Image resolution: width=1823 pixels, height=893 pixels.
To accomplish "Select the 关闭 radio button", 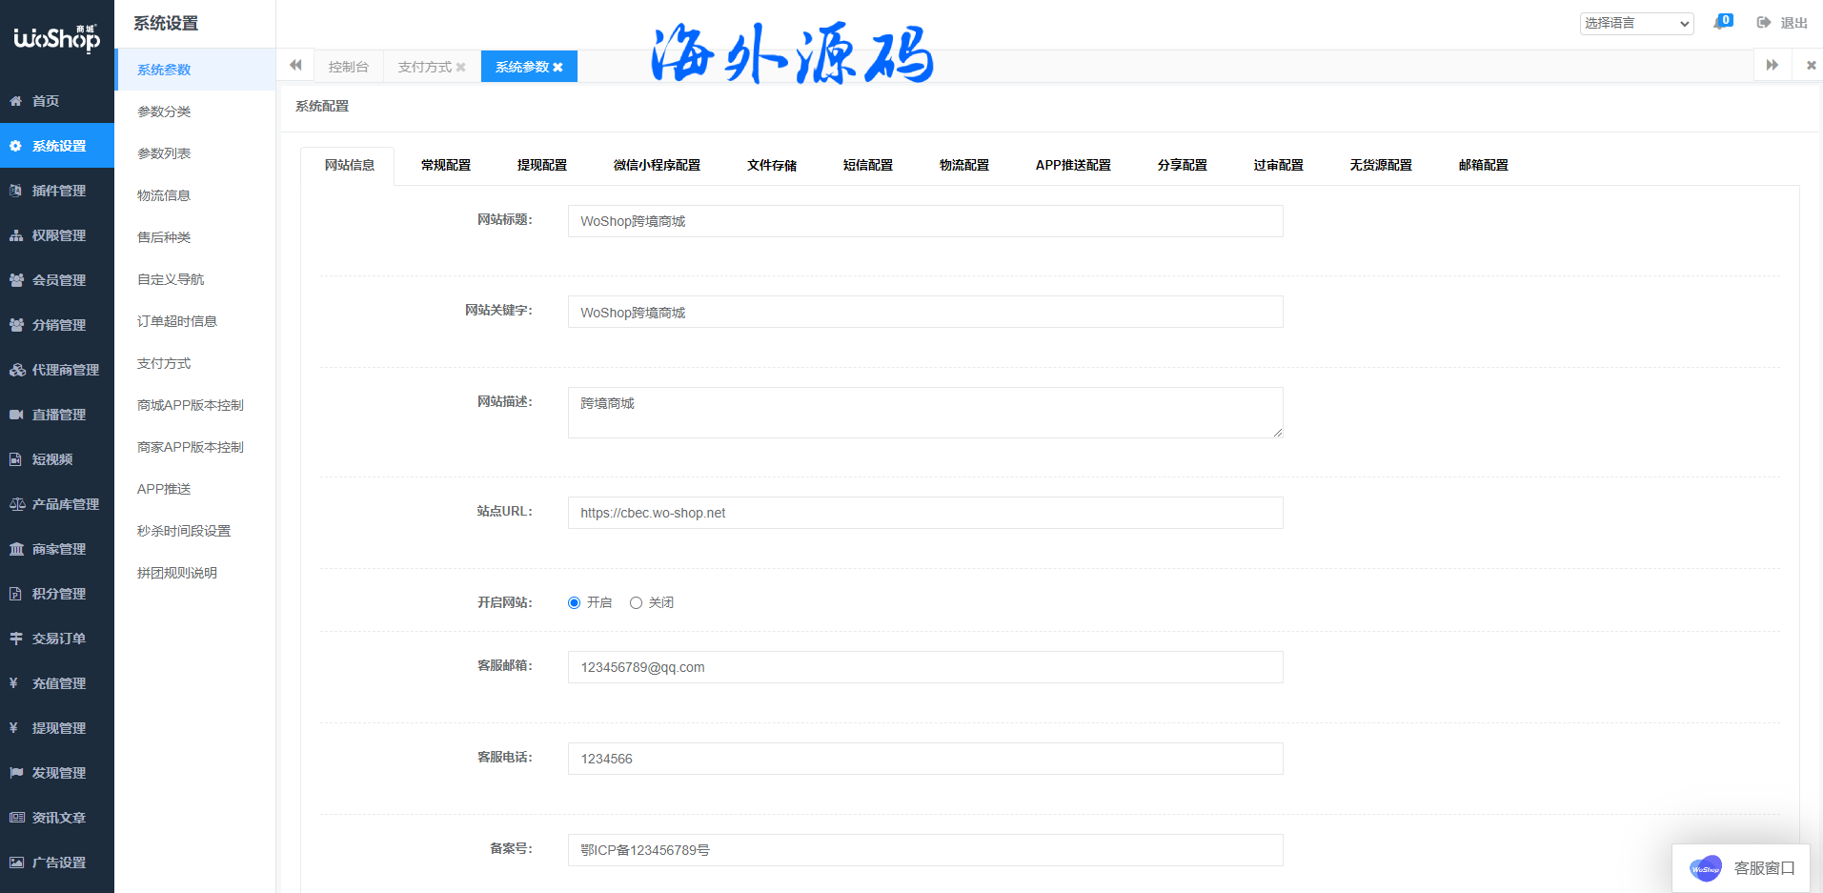I will (x=636, y=602).
